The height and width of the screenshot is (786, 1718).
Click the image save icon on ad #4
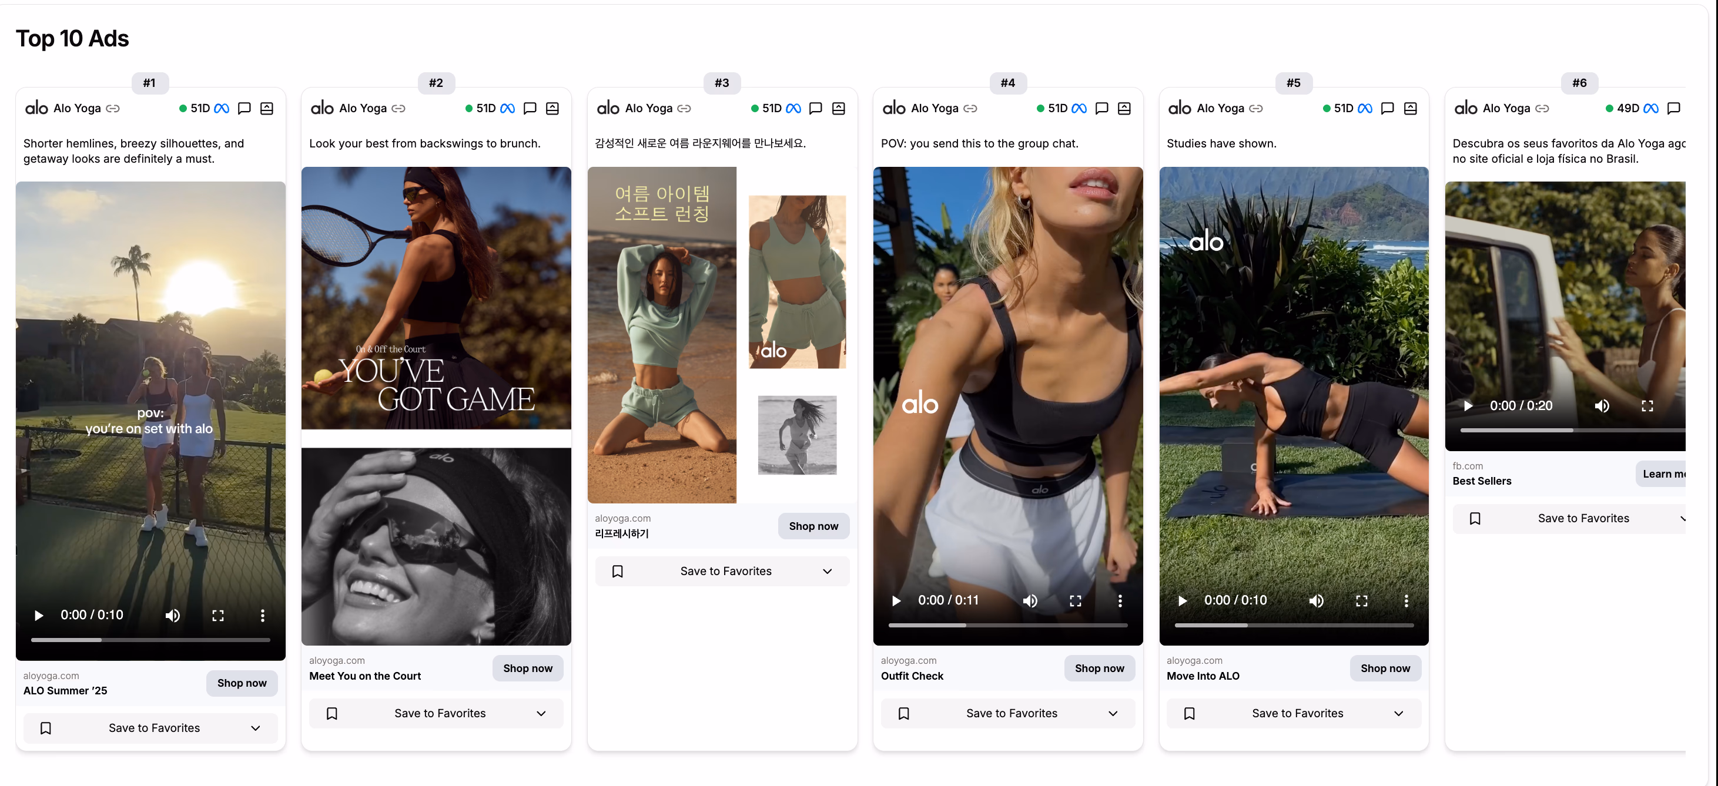click(x=1124, y=108)
